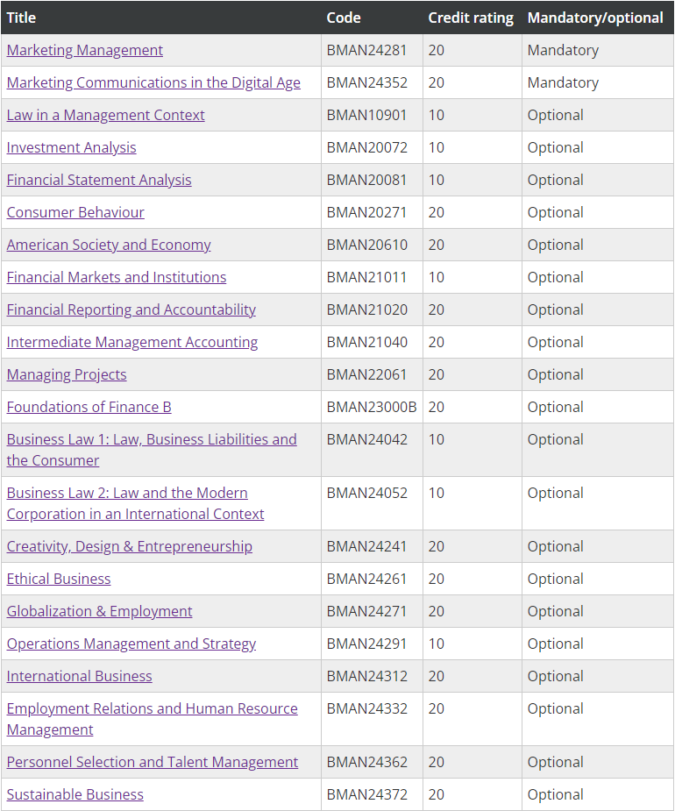Viewport: 675px width, 811px height.
Task: Click Creativity, Design & Entrepreneurship link
Action: [130, 547]
